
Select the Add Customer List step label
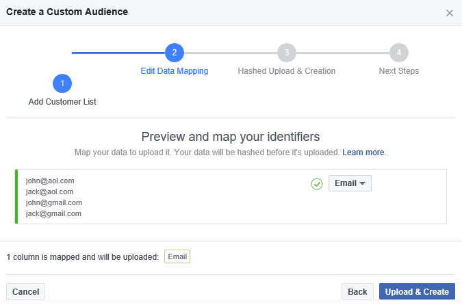pyautogui.click(x=62, y=102)
